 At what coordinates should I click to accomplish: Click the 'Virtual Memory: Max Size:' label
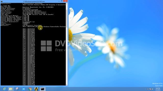[x=11, y=18]
